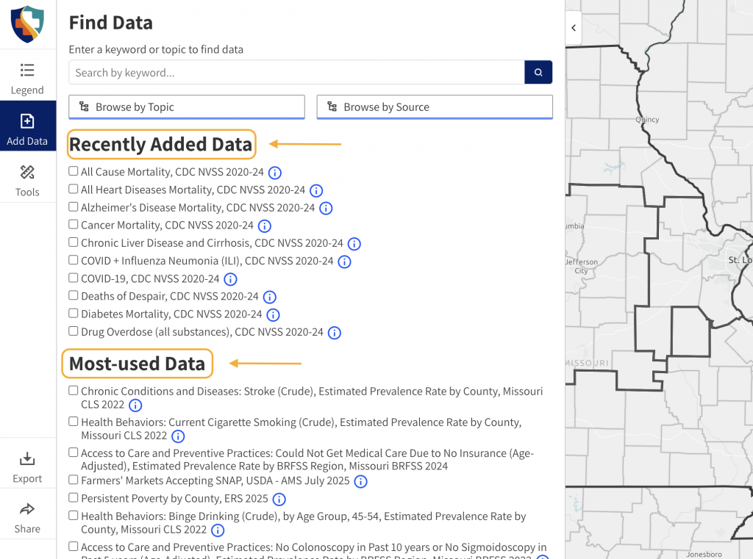Show info for All Cause Mortality
The height and width of the screenshot is (559, 753).
click(x=275, y=173)
